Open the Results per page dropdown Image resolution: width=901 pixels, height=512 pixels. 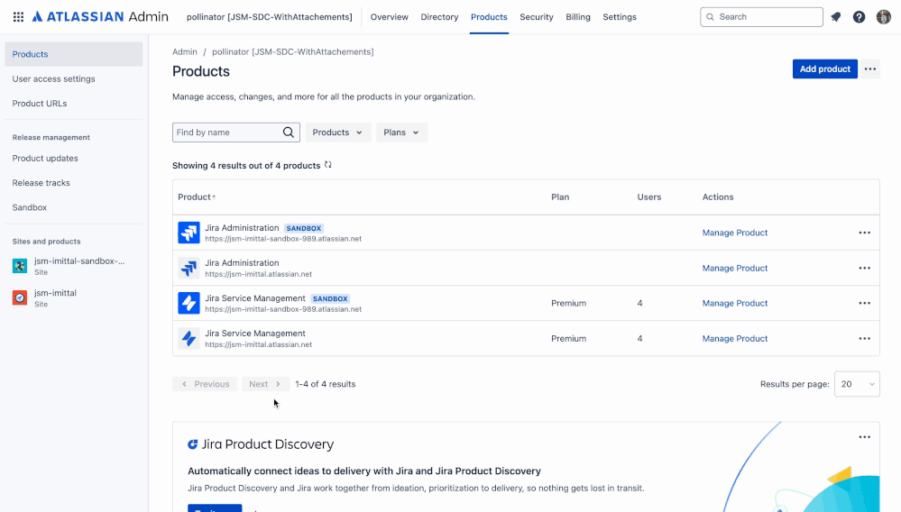[857, 384]
